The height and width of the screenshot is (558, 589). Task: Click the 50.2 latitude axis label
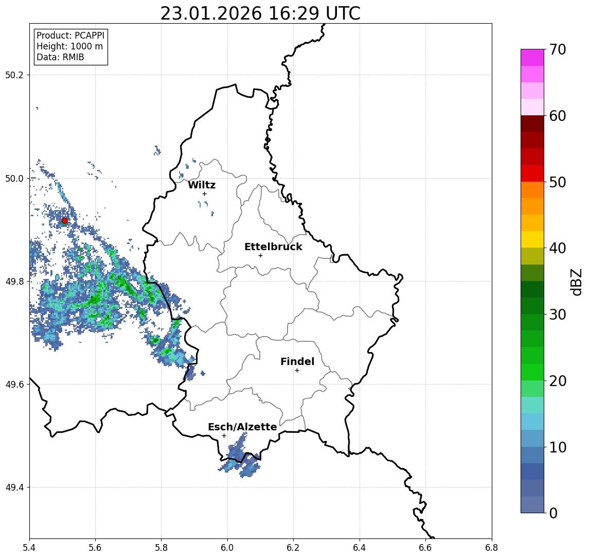[x=14, y=75]
